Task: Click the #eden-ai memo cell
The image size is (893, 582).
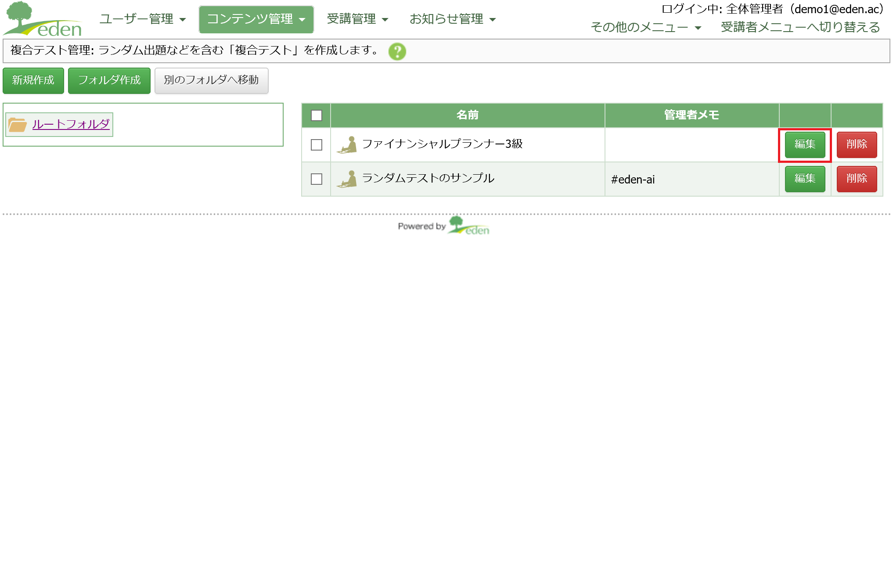Action: click(x=692, y=179)
